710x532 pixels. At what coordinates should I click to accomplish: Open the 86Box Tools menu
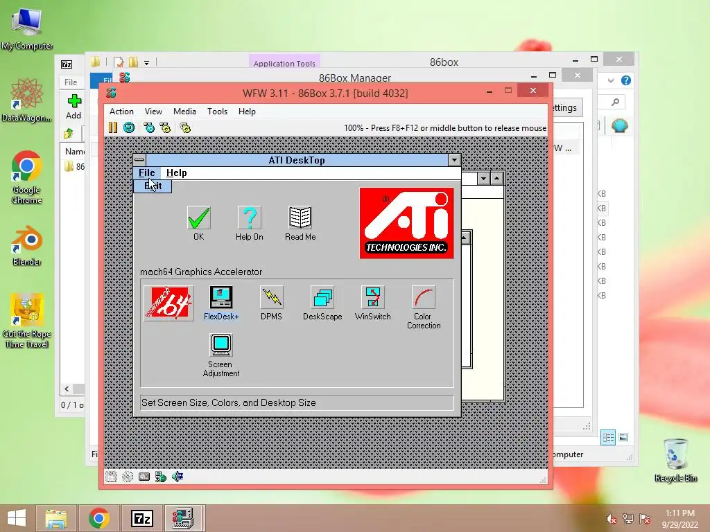pos(217,112)
